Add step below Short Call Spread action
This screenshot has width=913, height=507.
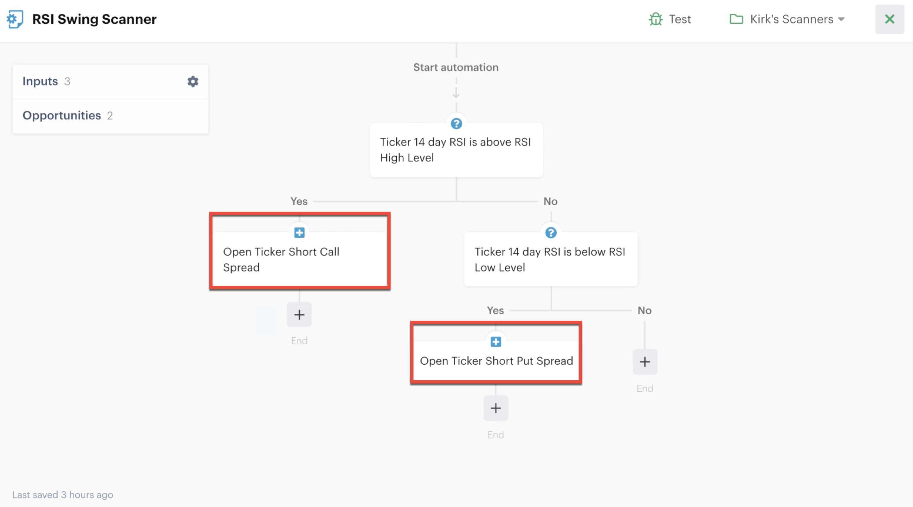(299, 315)
